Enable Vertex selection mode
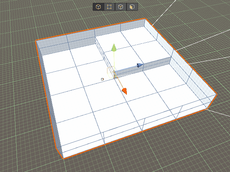The height and width of the screenshot is (172, 230). click(x=109, y=7)
